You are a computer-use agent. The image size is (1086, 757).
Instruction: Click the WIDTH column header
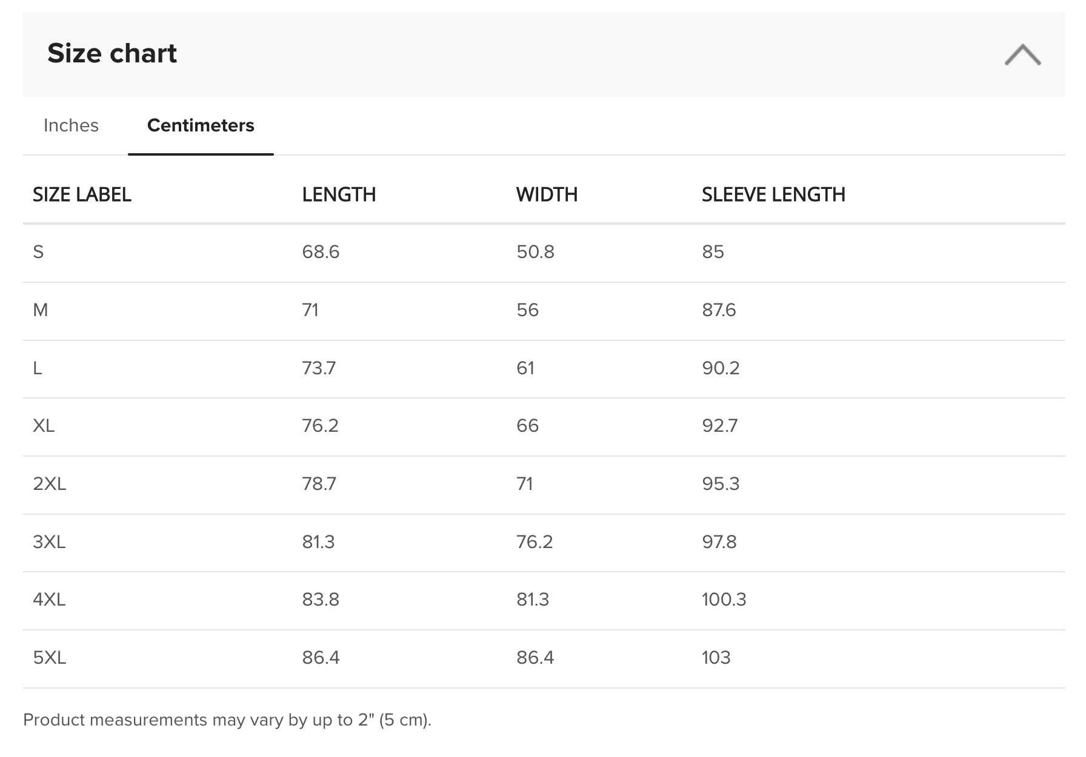coord(547,194)
